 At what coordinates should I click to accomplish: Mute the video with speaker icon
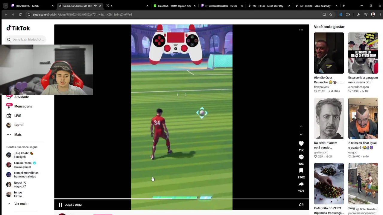point(301,205)
